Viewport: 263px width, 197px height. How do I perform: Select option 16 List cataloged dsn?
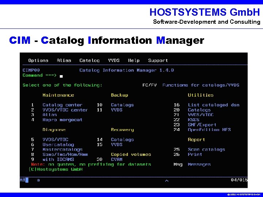click(x=206, y=105)
